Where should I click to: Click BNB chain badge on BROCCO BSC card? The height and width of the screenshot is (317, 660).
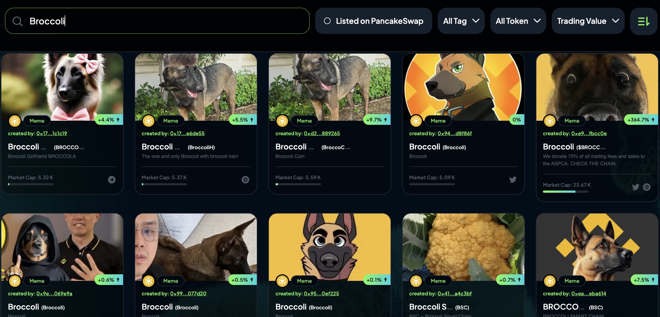point(550,281)
